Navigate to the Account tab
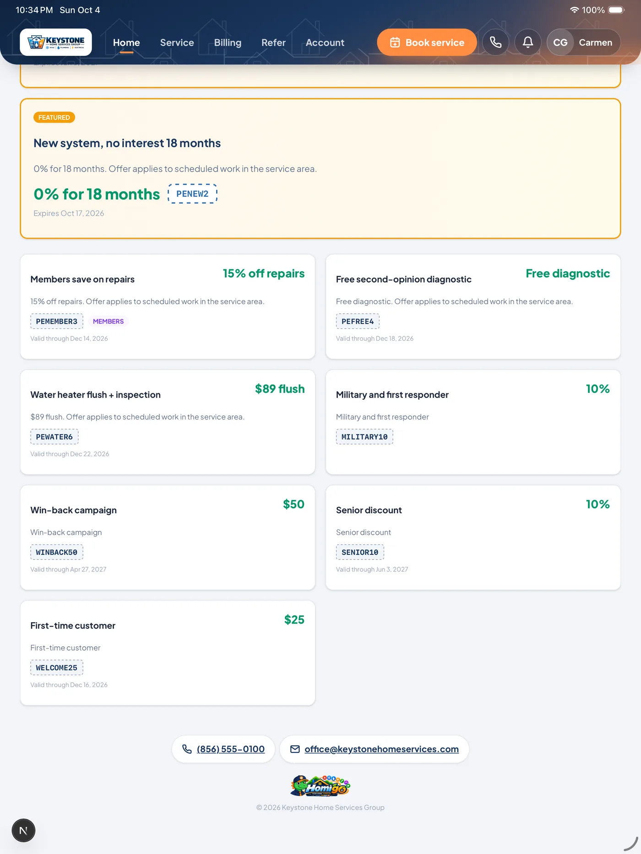641x854 pixels. (325, 43)
